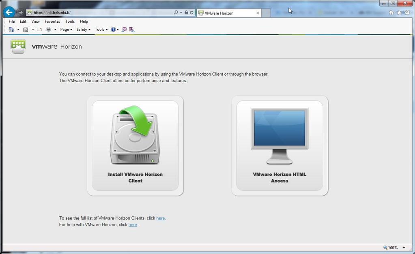Open the Favorites menu

coord(52,21)
